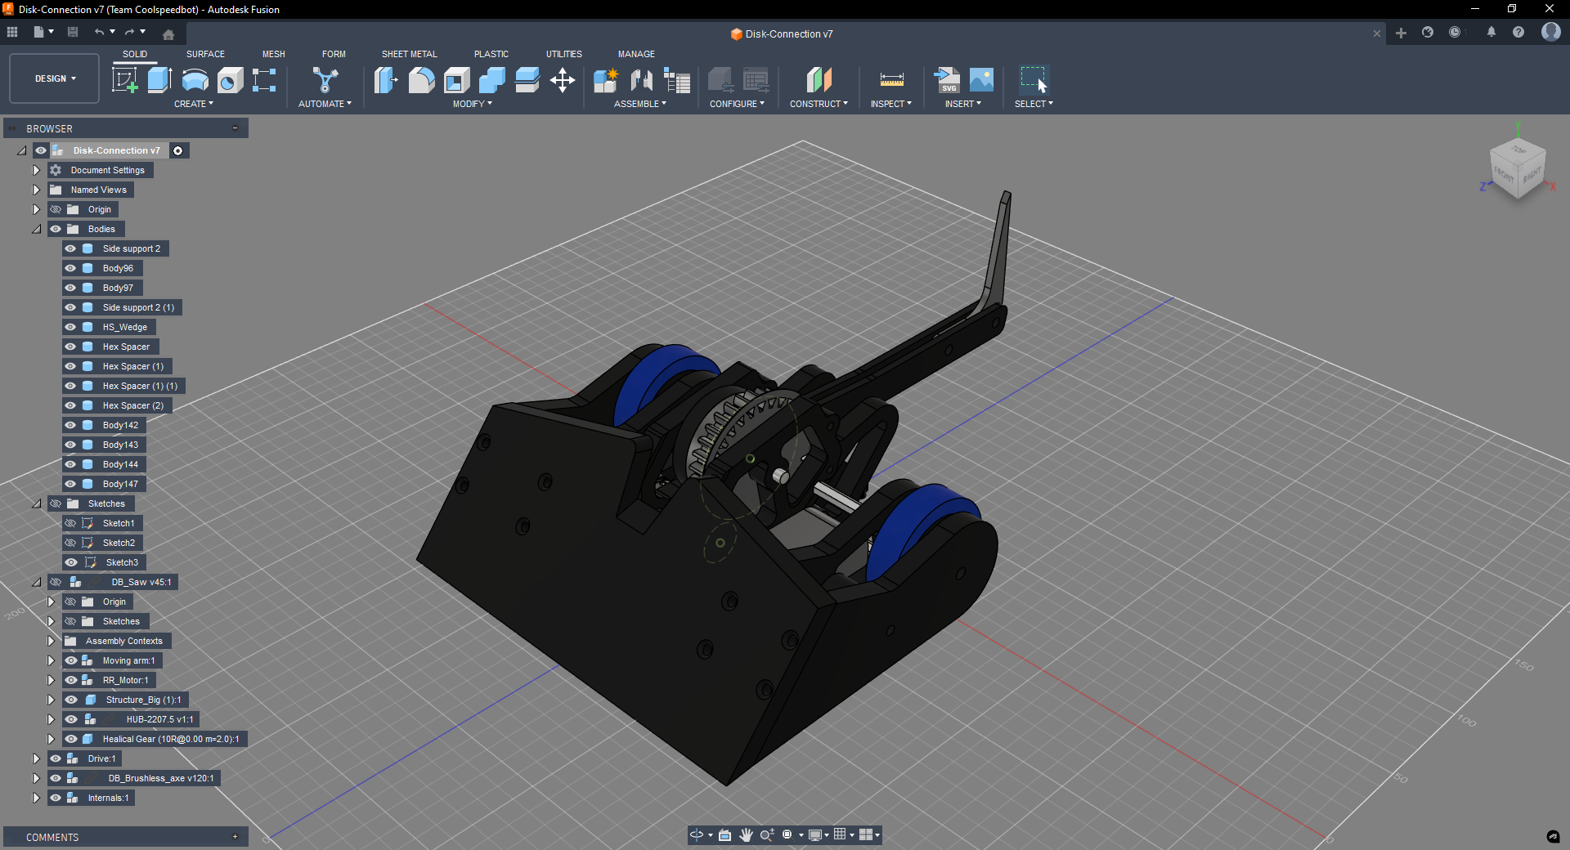Viewport: 1570px width, 850px height.
Task: Click the Undo arrow
Action: [x=99, y=32]
